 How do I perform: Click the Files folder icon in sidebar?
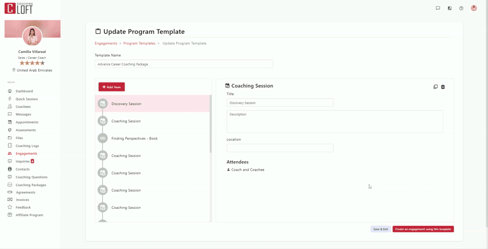coord(9,138)
